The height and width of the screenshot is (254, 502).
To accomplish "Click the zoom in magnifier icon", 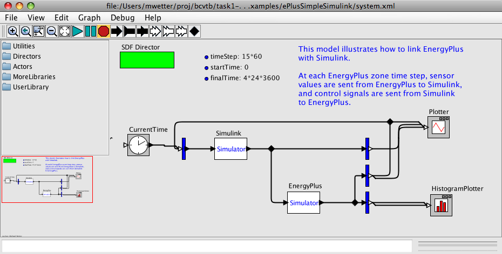I will pos(13,31).
